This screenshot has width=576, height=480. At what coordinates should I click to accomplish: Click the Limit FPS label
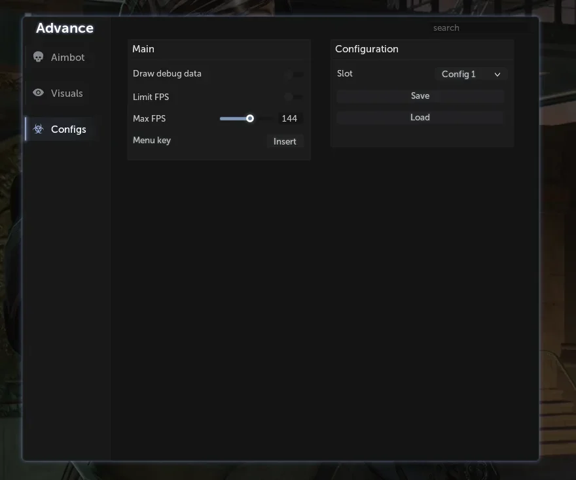click(151, 97)
